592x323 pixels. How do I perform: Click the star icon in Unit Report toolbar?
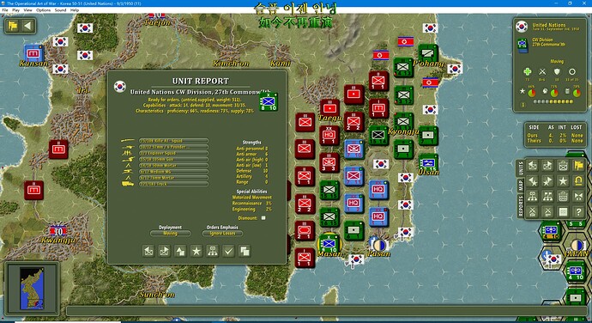pos(196,251)
